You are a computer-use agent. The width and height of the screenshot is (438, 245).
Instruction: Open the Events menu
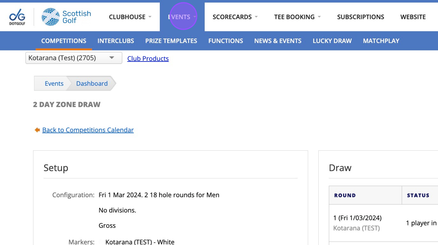[x=182, y=17]
